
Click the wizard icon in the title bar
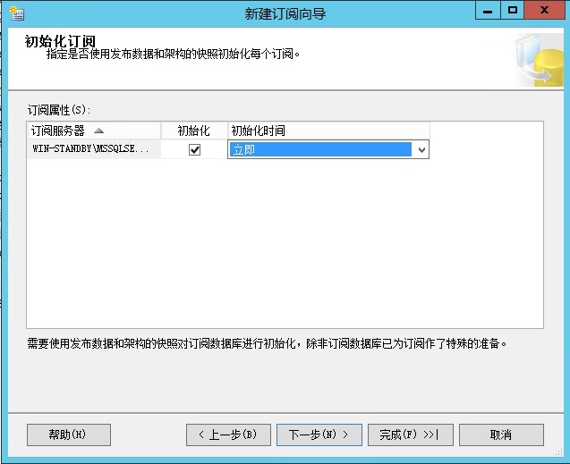click(15, 13)
